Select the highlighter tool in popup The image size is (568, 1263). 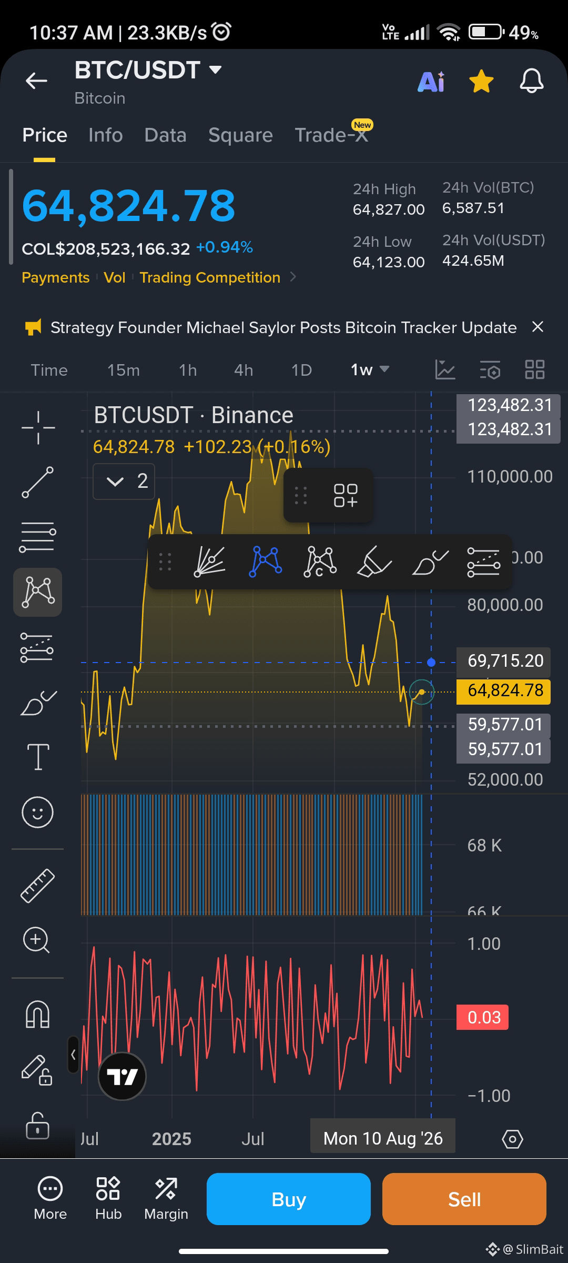(x=374, y=562)
